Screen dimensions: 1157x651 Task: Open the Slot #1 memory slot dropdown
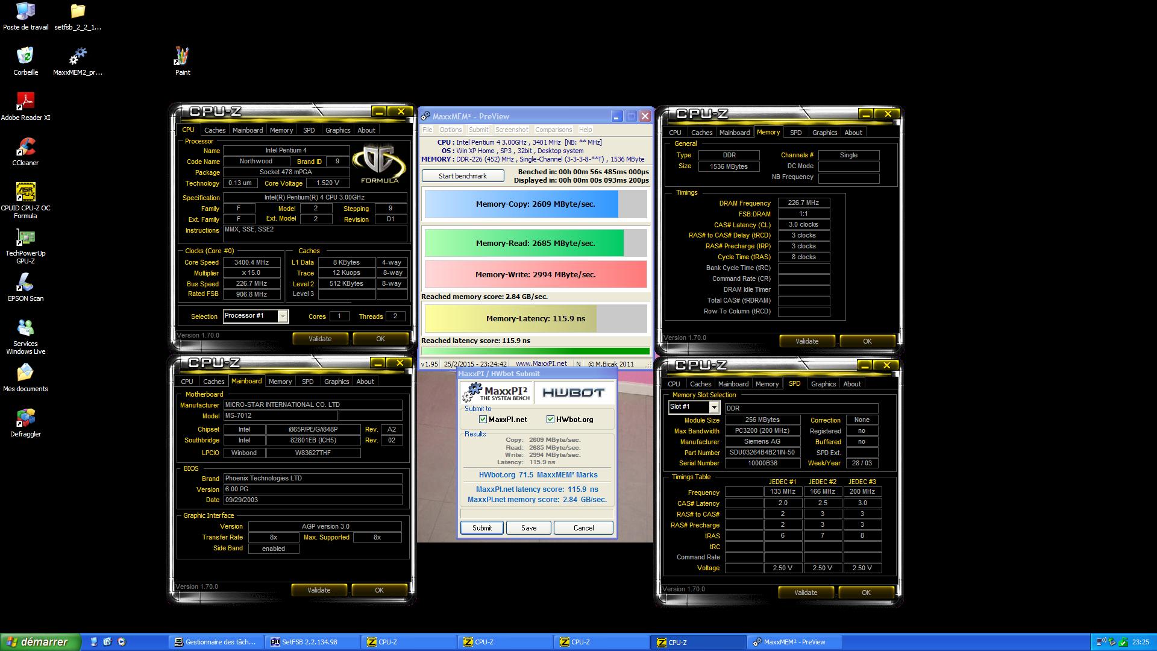(x=714, y=407)
